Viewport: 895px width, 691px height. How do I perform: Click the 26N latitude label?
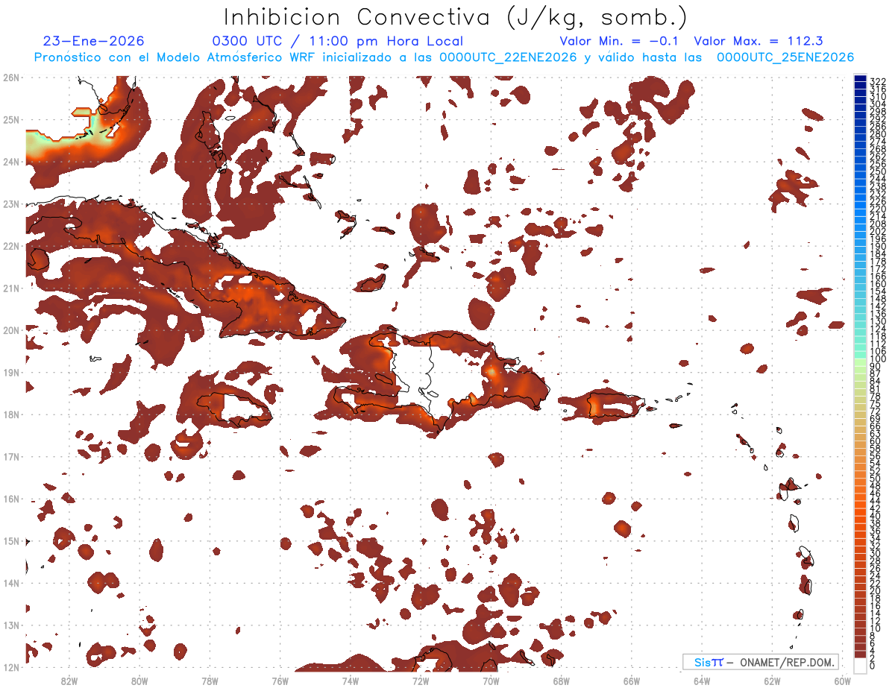point(10,77)
